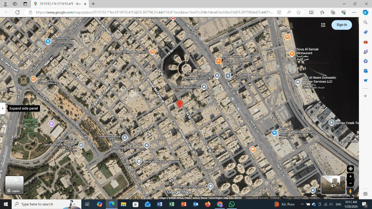
Task: Show hidden system tray icons
Action: (302, 204)
